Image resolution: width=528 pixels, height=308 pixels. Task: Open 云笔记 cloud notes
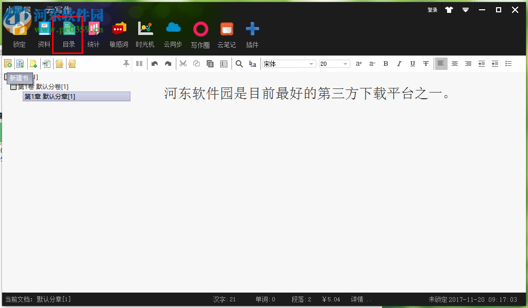pos(226,33)
